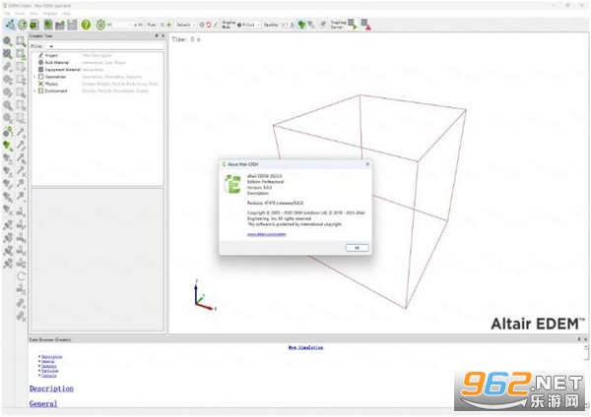The width and height of the screenshot is (591, 417).
Task: Click the red rotate-view arrow icon
Action: [x=209, y=25]
